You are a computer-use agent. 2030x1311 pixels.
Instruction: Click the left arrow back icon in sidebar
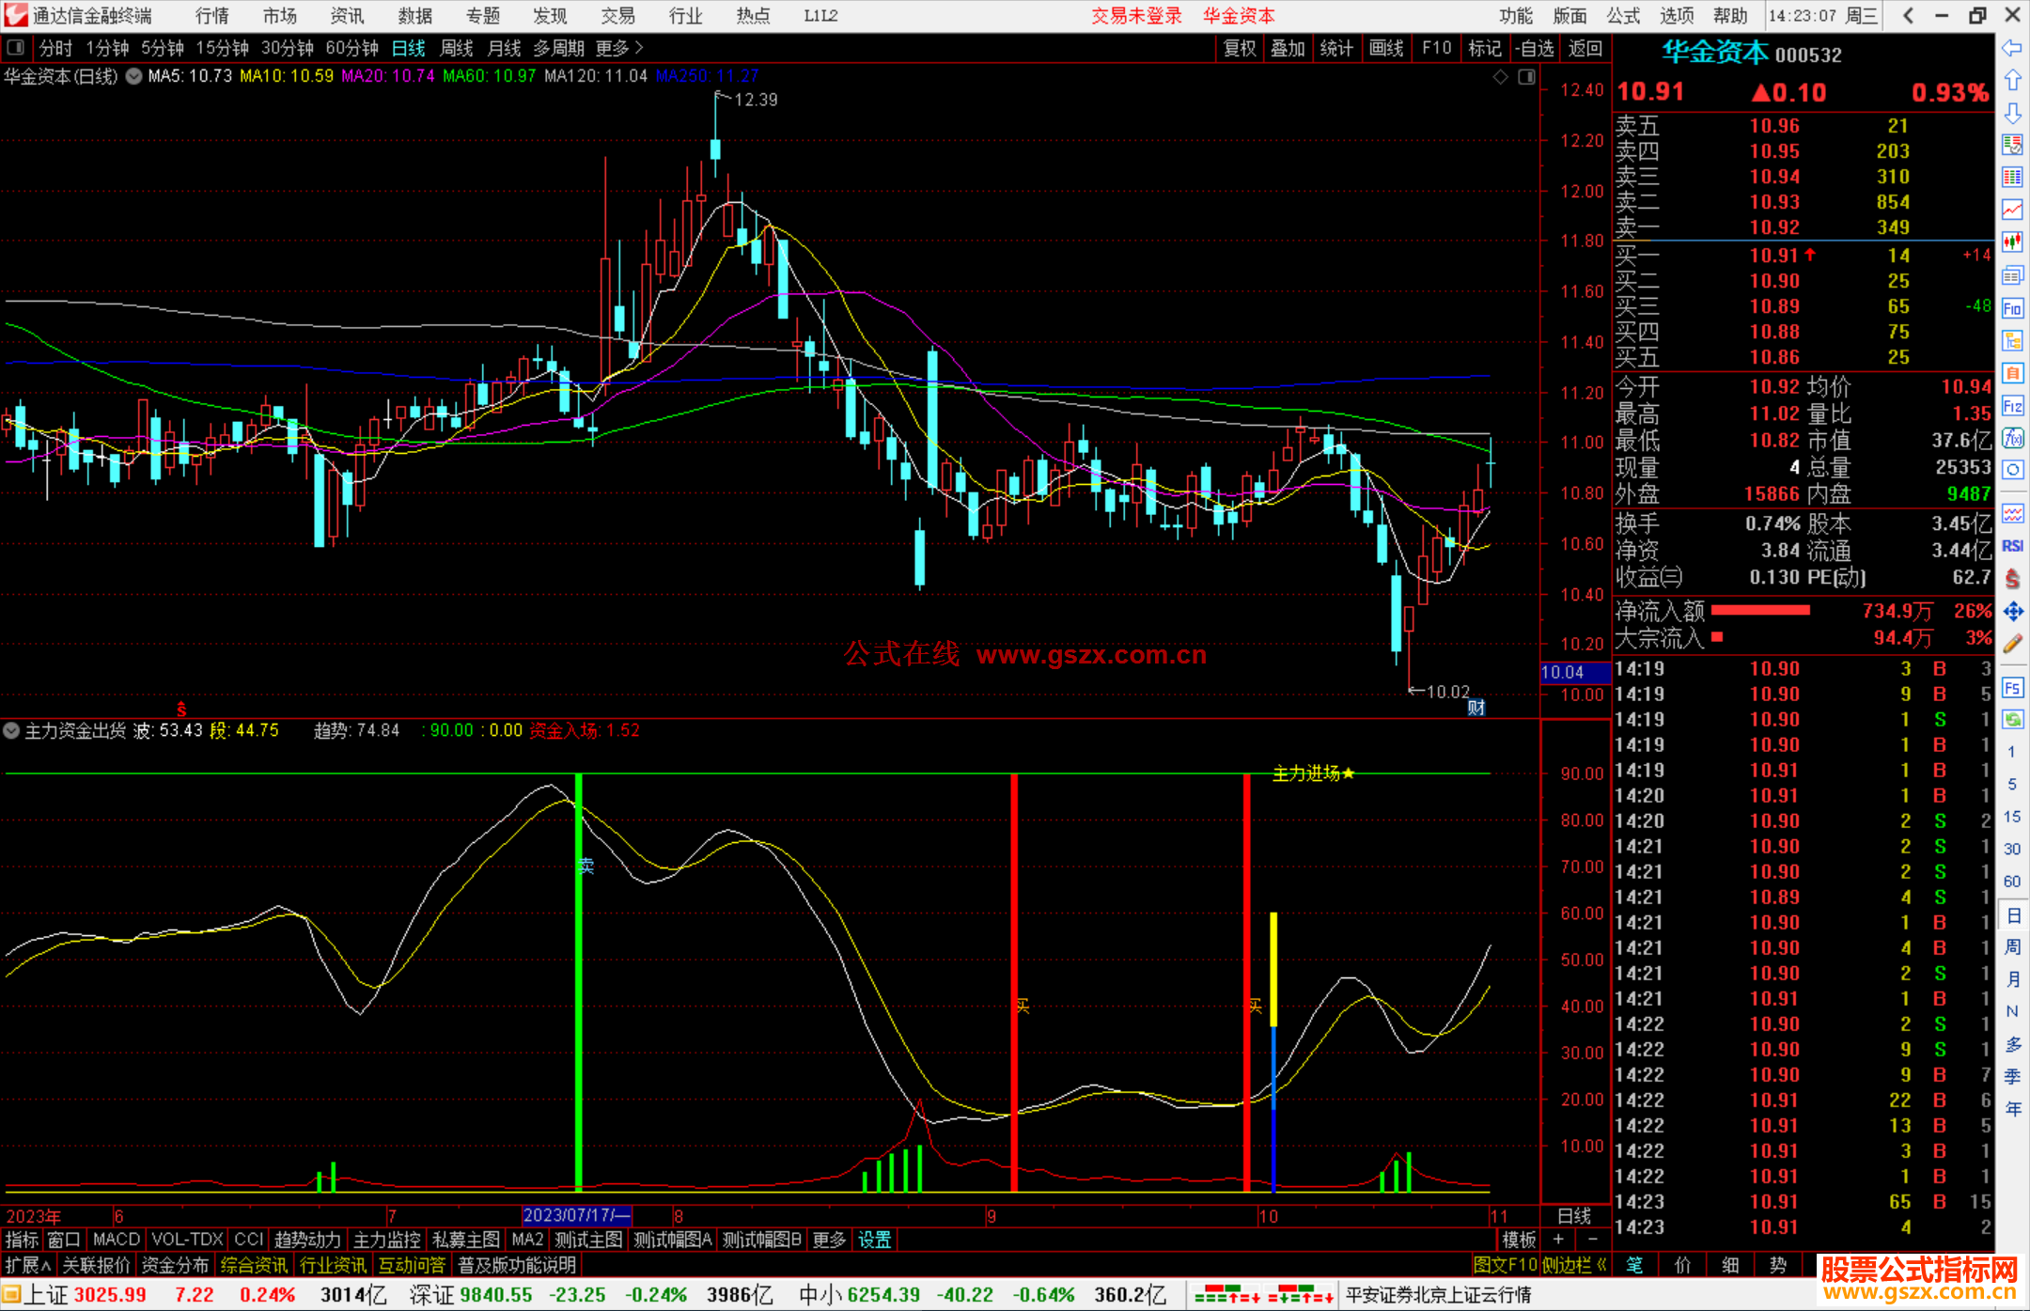[2012, 48]
